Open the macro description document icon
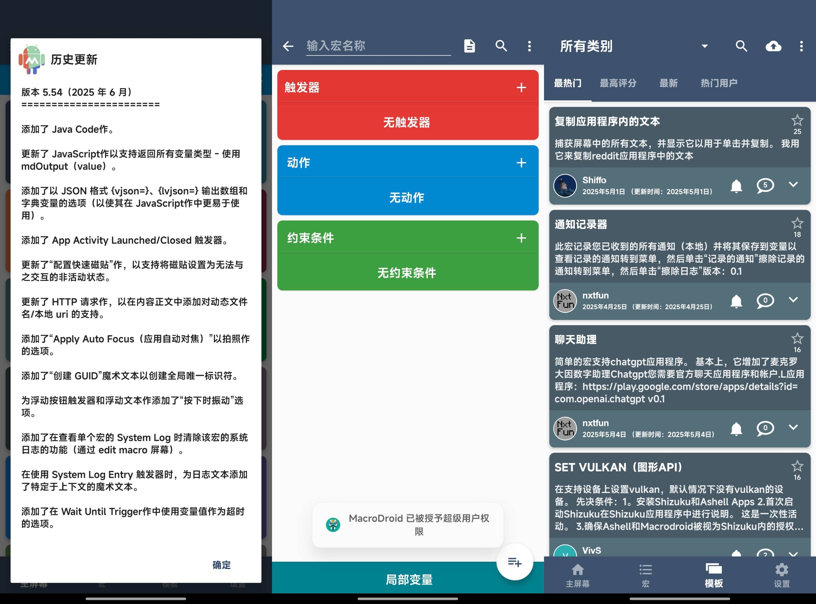 (470, 46)
